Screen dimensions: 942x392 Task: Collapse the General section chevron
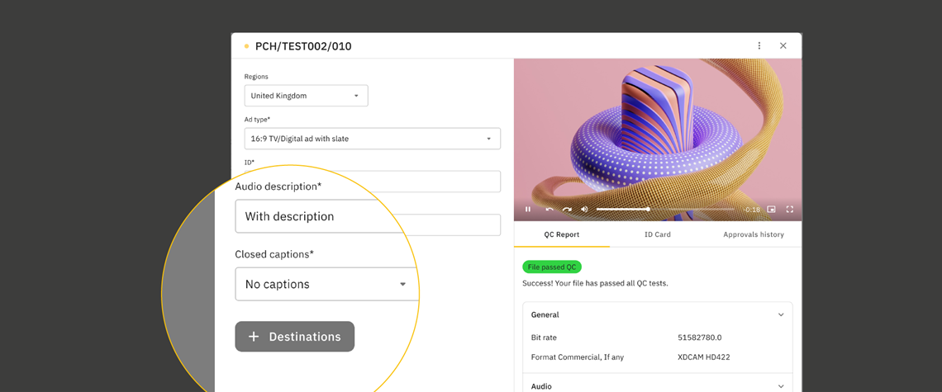(781, 314)
